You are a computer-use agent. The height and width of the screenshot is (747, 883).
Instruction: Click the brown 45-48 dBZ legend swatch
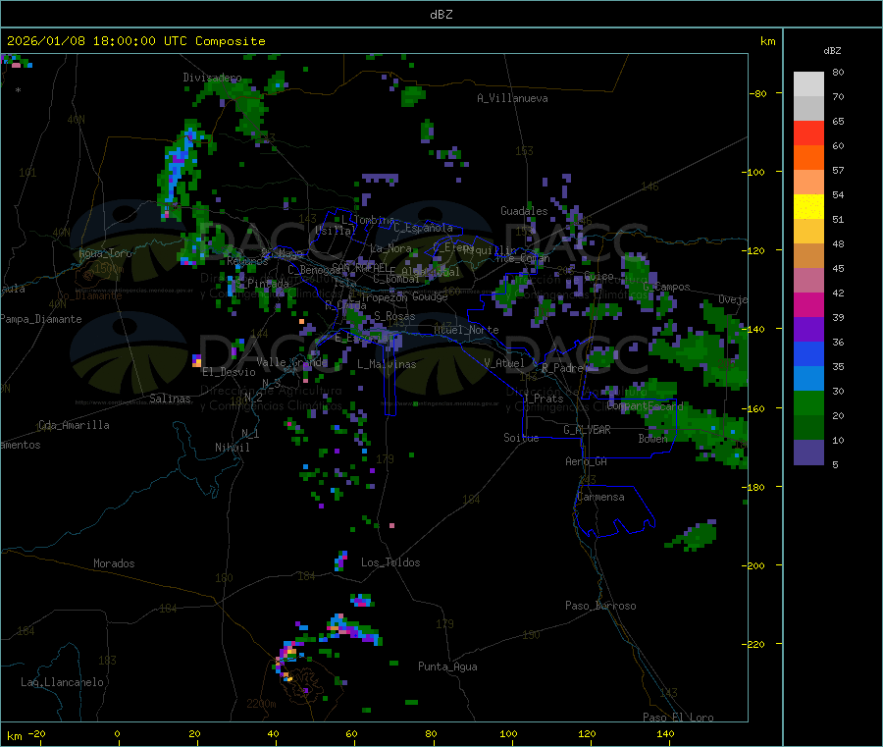808,256
